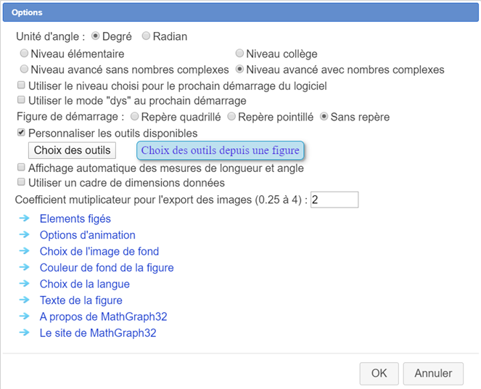Screen dimensions: 481x389
Task: Click the image export coefficient input field
Action: (334, 200)
